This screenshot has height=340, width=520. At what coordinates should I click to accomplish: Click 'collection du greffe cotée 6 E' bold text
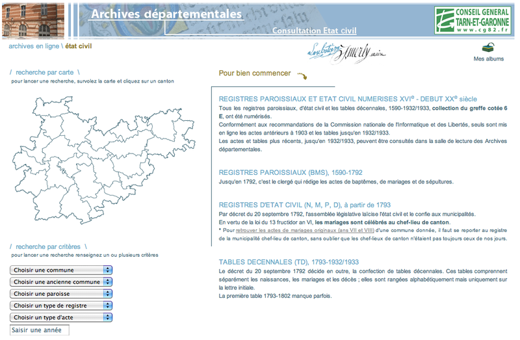tap(469, 108)
